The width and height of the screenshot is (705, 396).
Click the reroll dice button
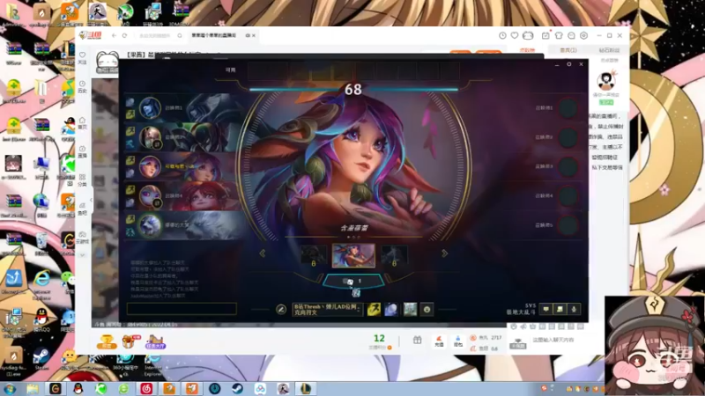pos(353,282)
